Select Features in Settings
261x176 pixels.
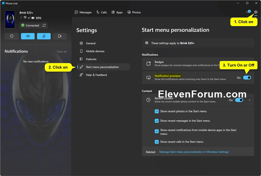(103, 59)
